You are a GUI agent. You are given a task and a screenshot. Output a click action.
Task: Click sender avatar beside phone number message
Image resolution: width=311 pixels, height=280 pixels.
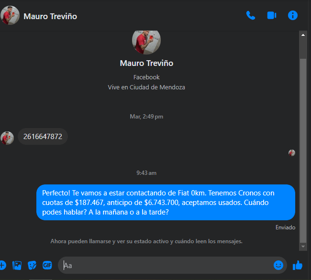(7, 138)
